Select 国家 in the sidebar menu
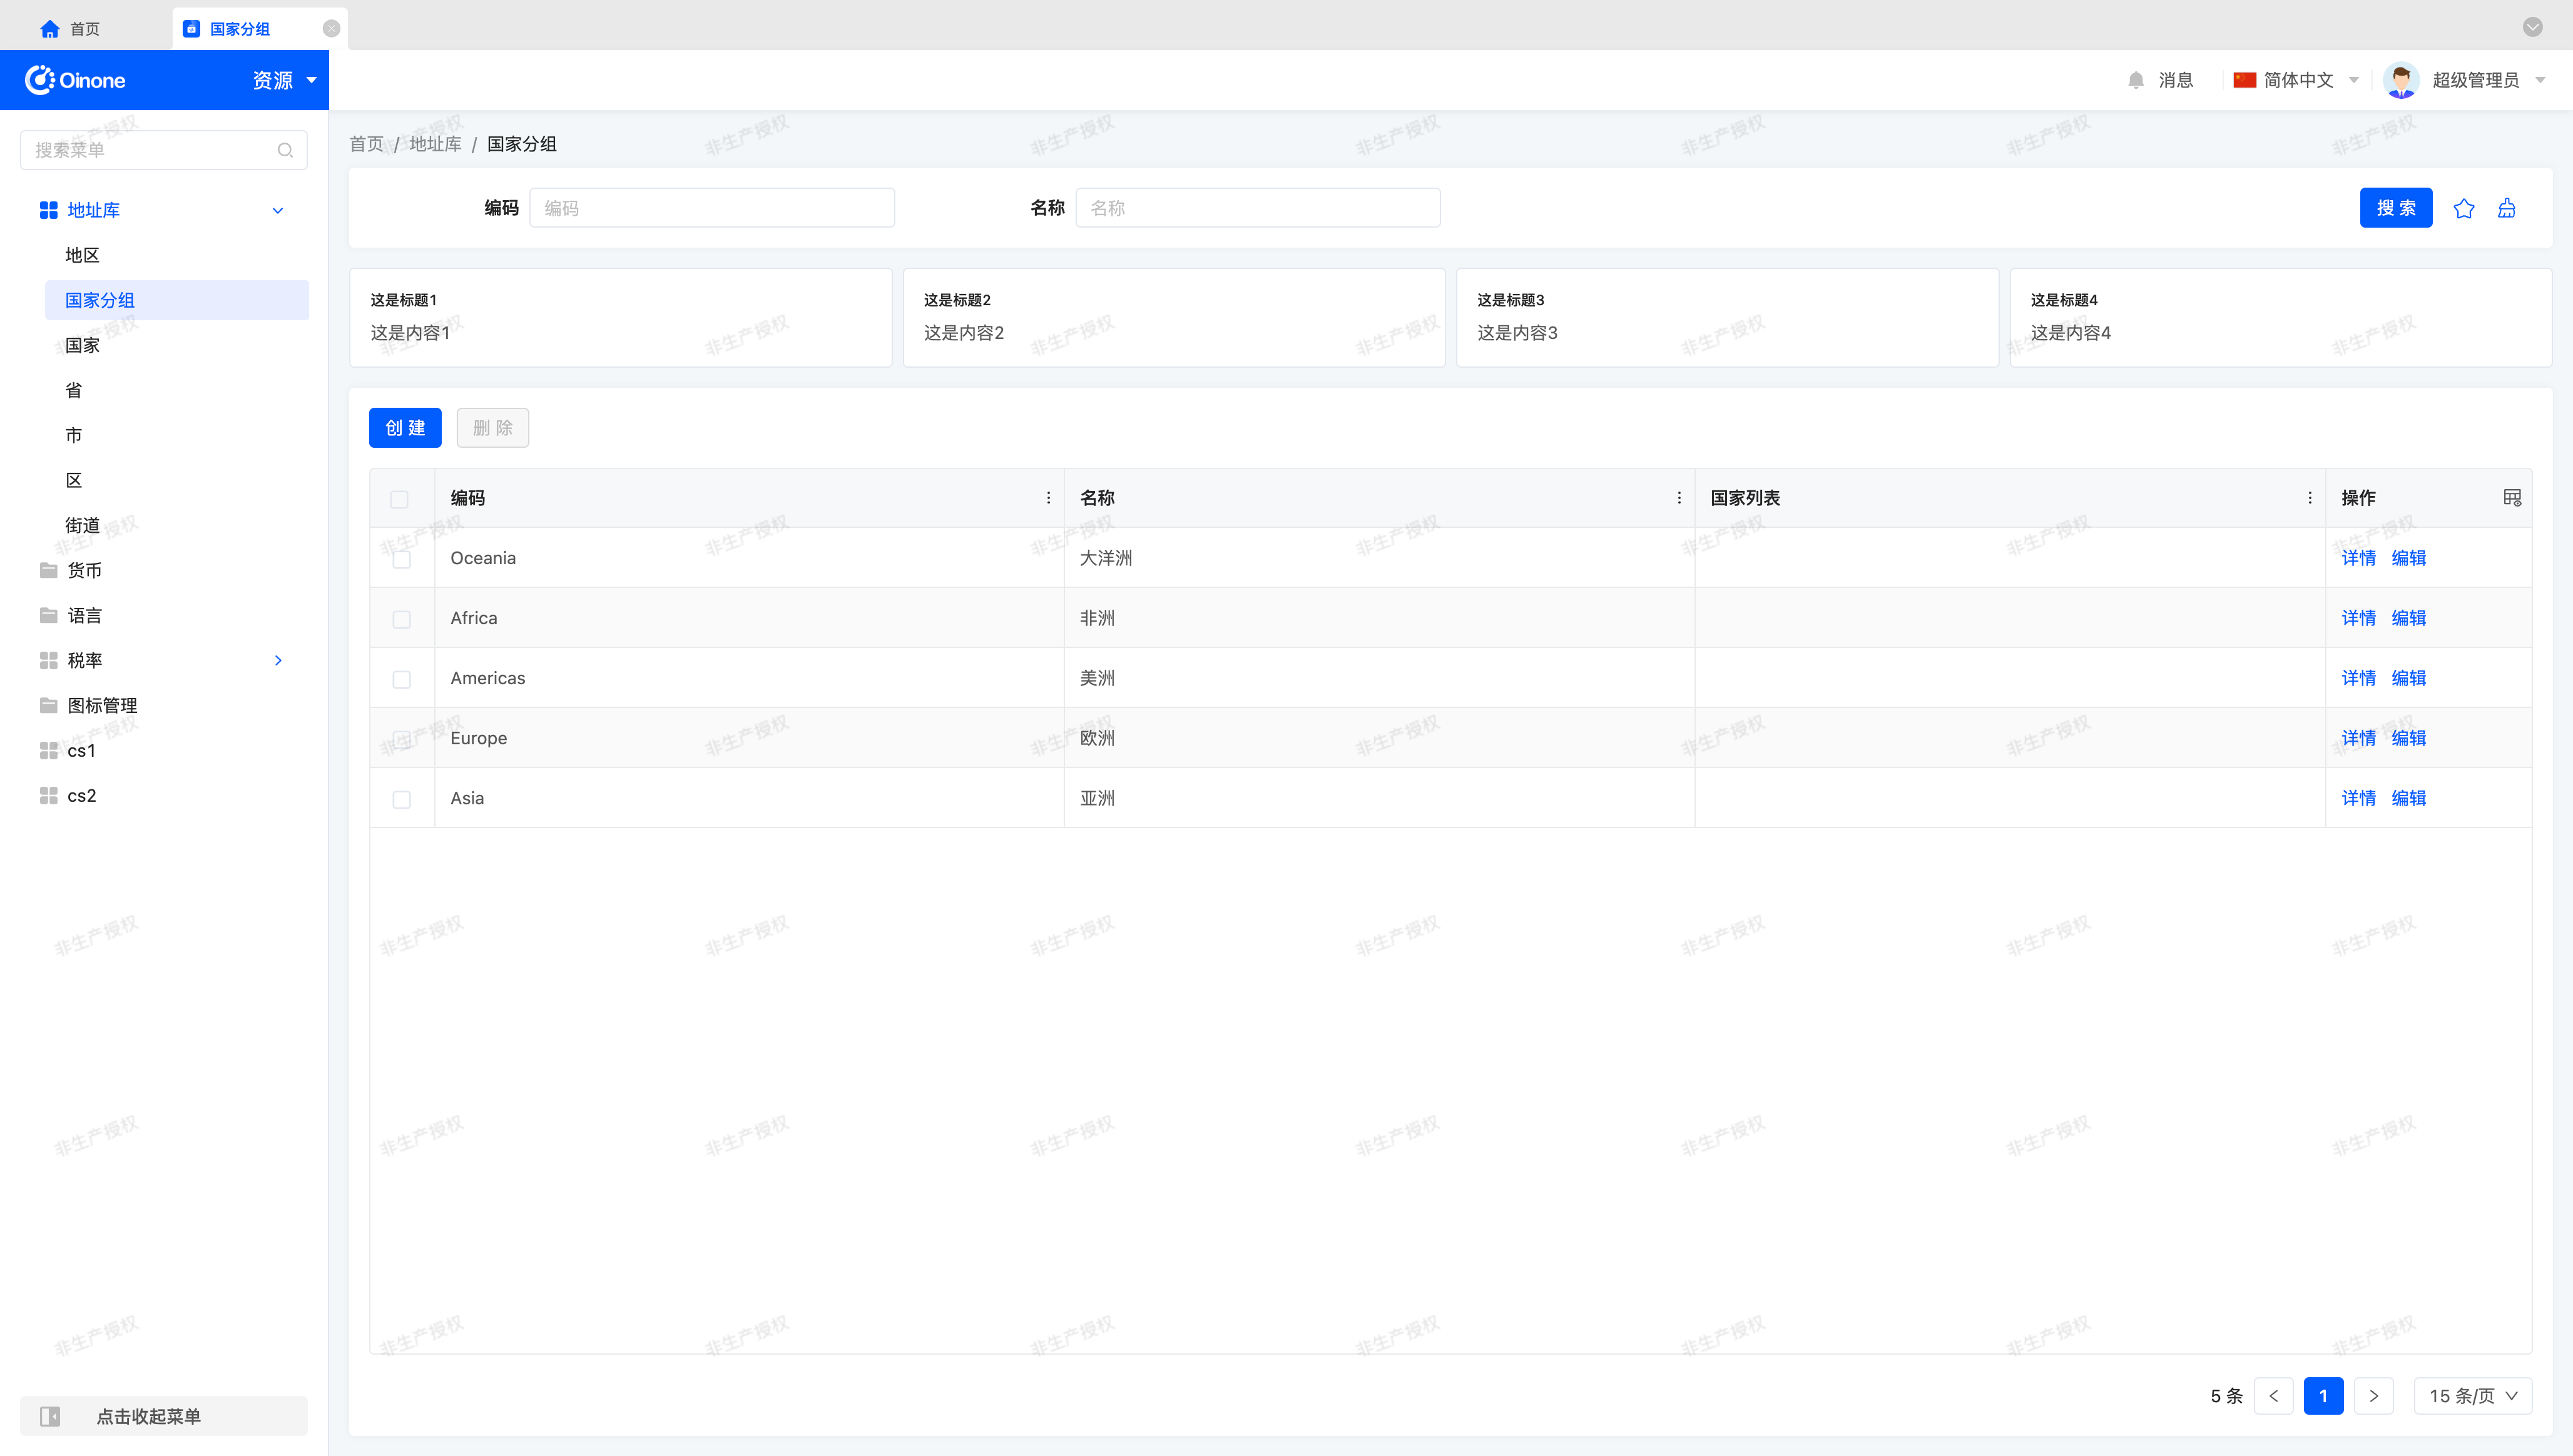This screenshot has width=2573, height=1456. [x=82, y=345]
